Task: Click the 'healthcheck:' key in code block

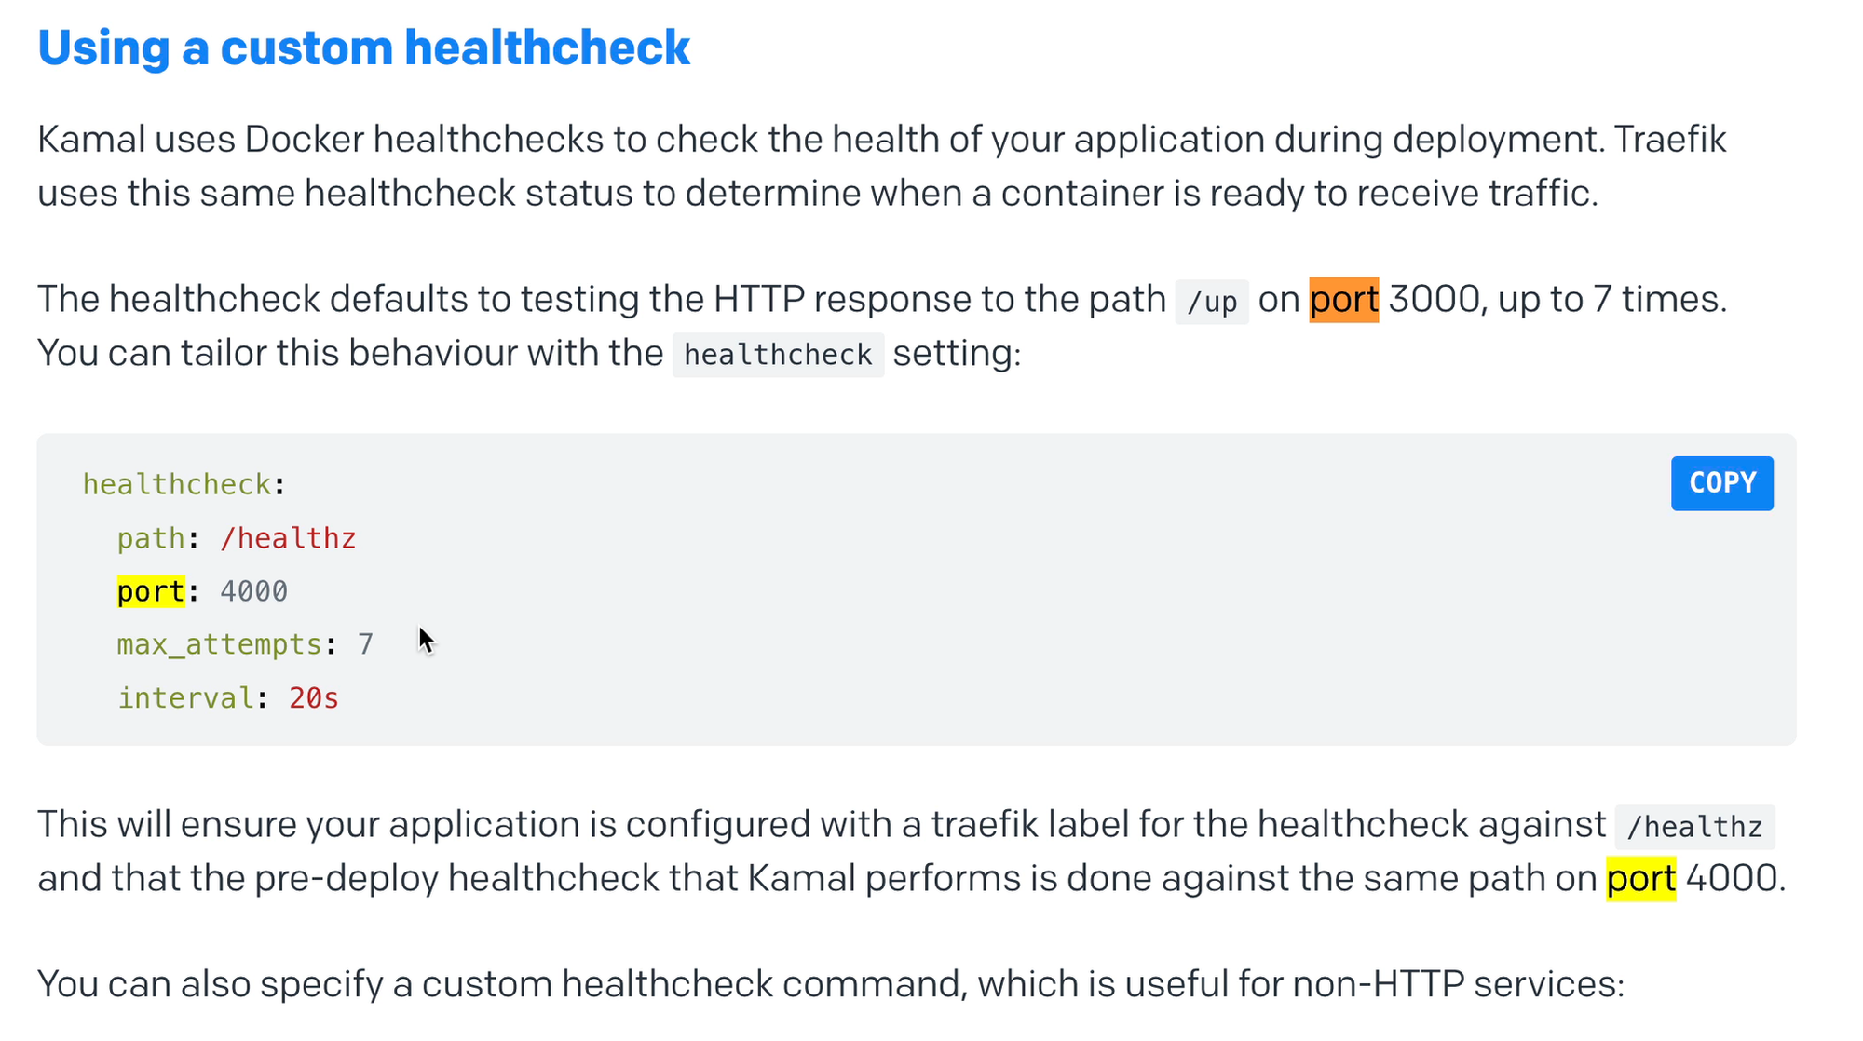Action: pos(184,484)
